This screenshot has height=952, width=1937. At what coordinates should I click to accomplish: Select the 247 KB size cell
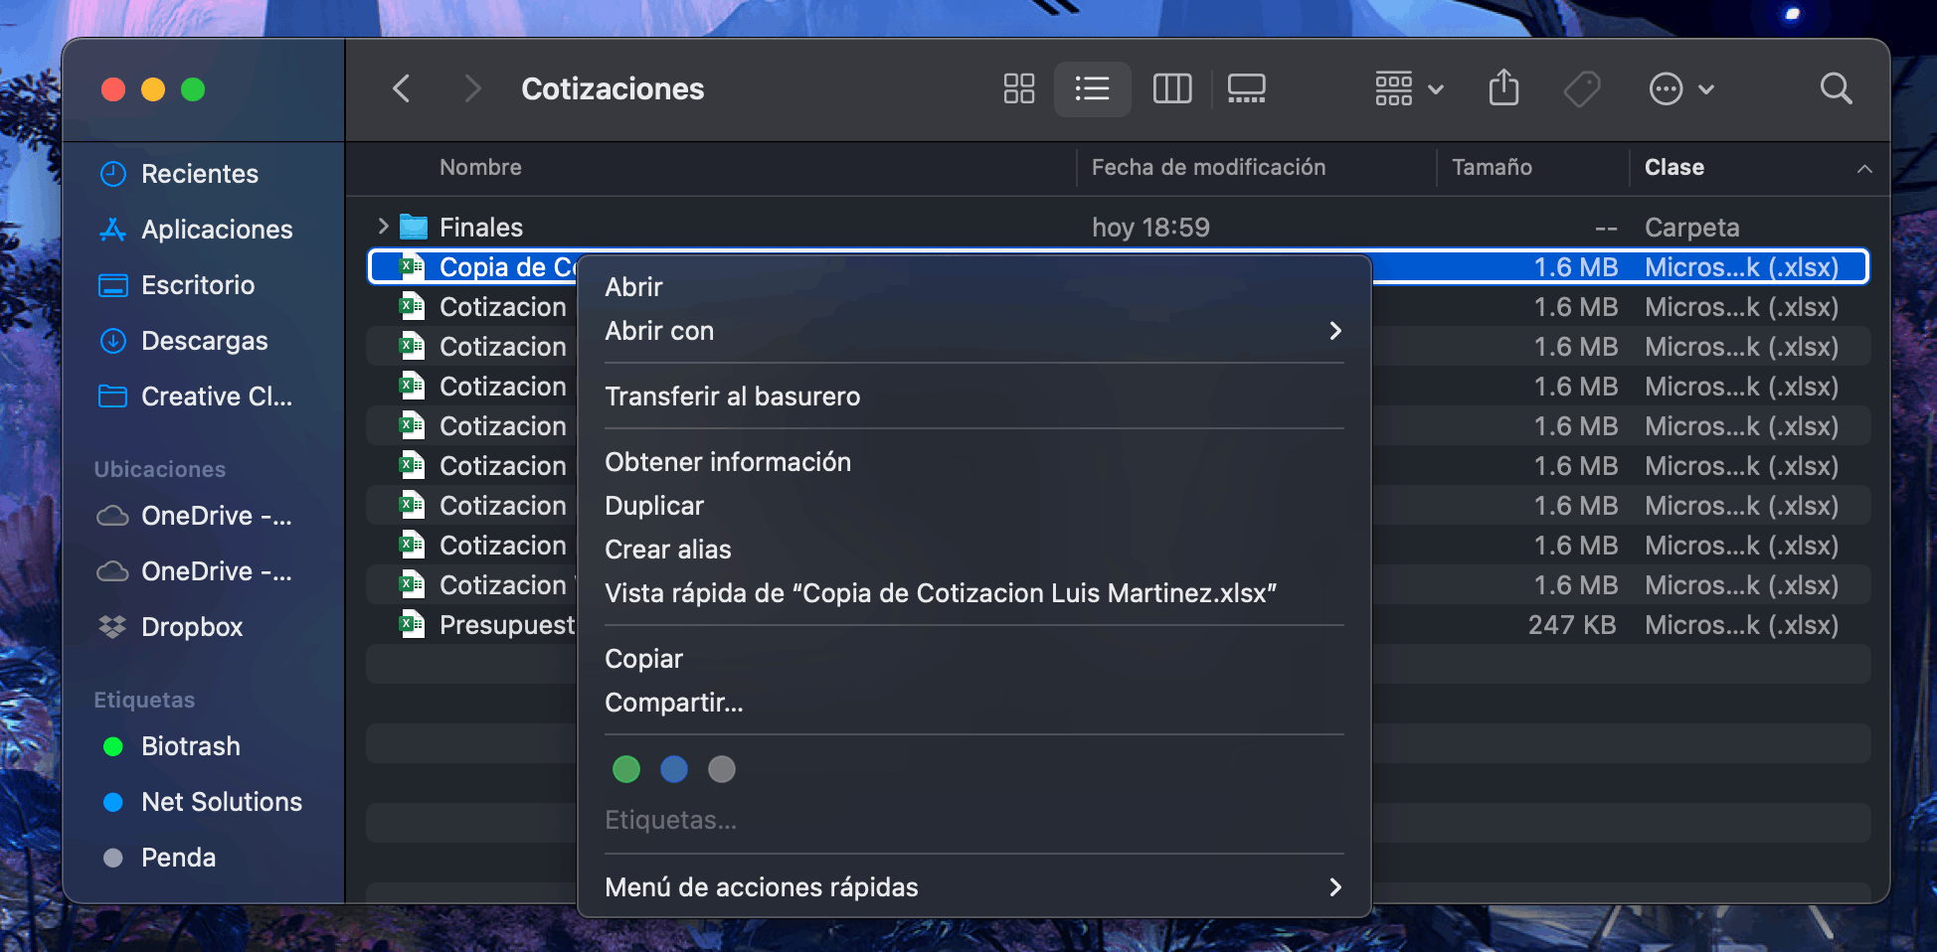(x=1572, y=625)
